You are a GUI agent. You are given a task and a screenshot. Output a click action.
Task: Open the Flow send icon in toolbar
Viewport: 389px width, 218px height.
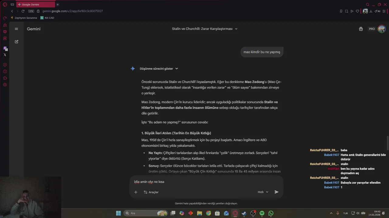click(352, 11)
